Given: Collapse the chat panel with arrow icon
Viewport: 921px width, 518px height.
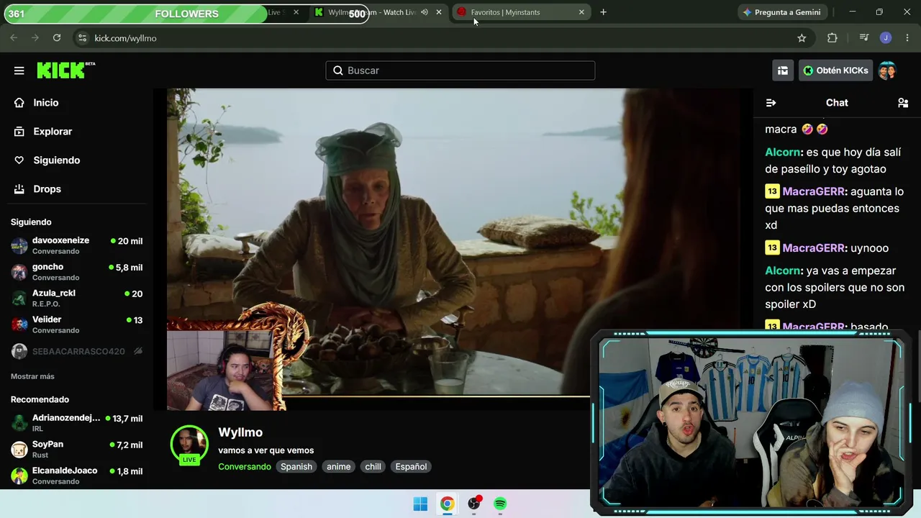Looking at the screenshot, I should click(771, 103).
